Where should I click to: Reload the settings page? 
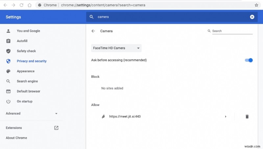21,5
